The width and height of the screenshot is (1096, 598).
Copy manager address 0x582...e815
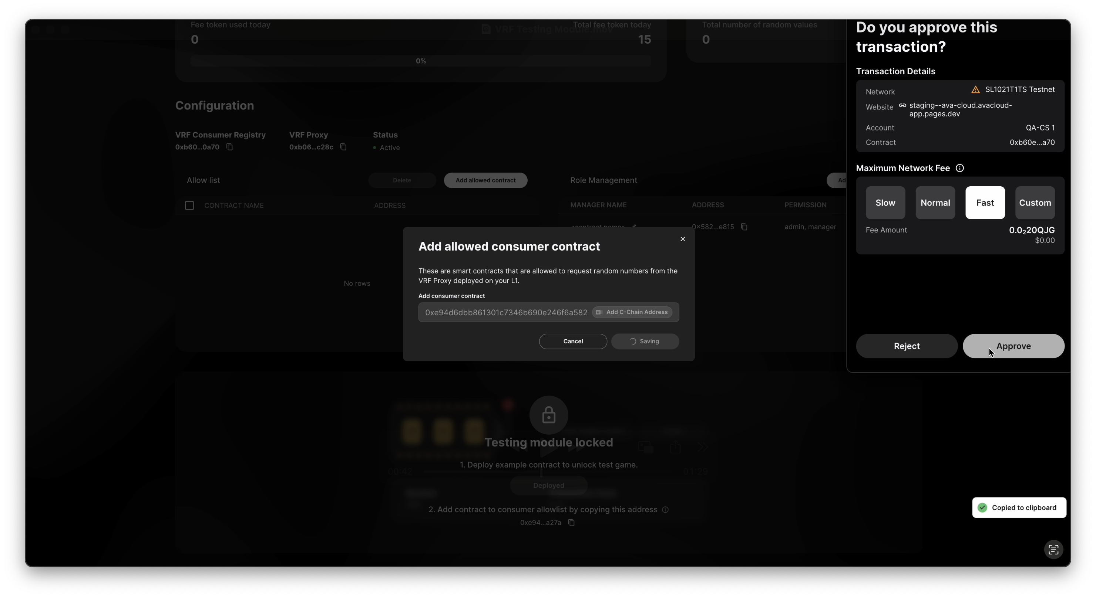coord(744,227)
